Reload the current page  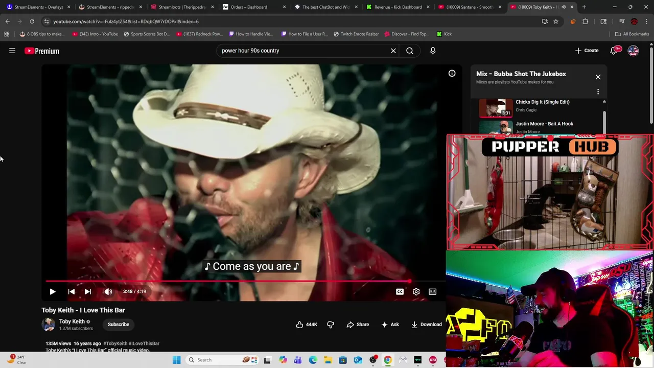coord(32,21)
